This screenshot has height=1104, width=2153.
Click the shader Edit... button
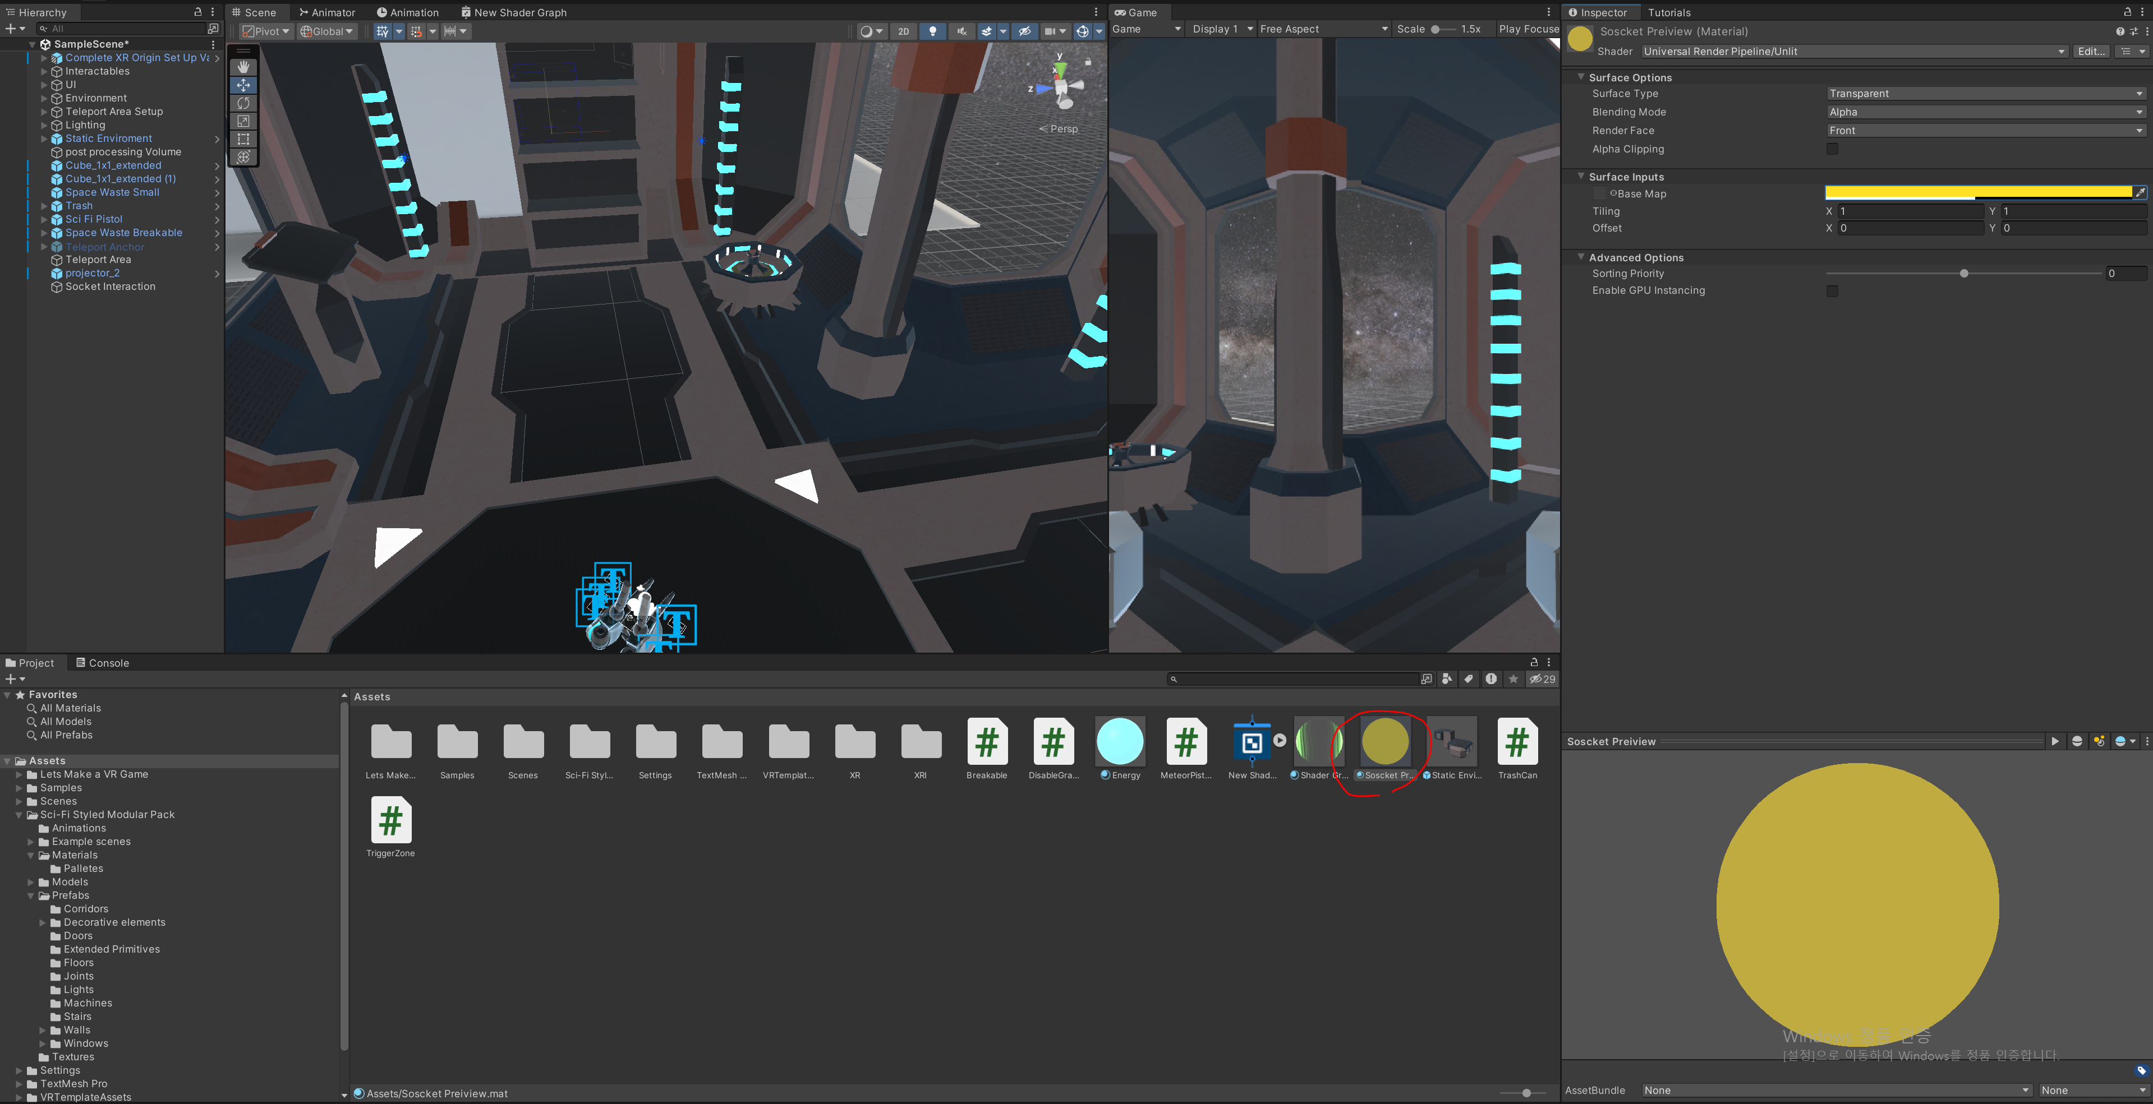coord(2091,51)
